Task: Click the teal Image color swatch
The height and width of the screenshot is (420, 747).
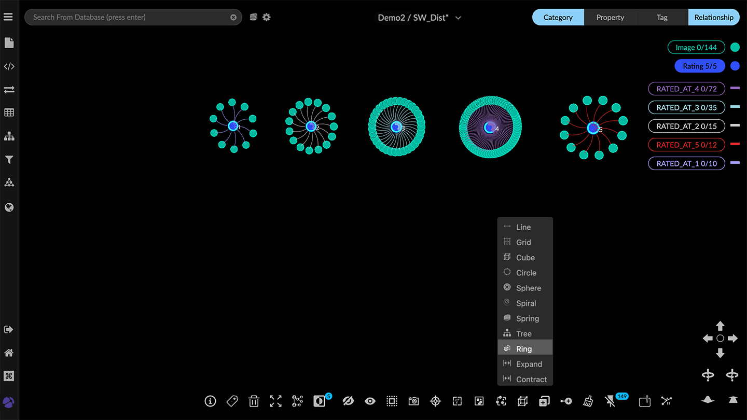Action: coord(735,47)
